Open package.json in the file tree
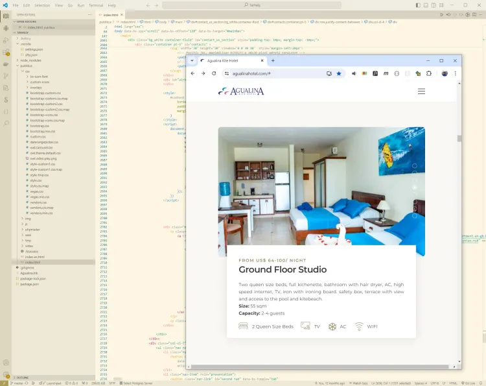 (29, 284)
